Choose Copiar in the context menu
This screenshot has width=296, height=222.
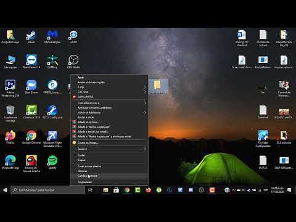pyautogui.click(x=109, y=160)
